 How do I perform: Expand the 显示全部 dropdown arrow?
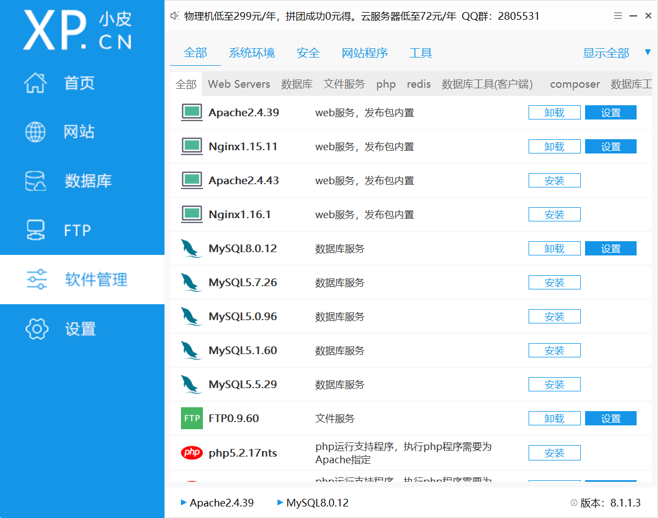click(648, 53)
